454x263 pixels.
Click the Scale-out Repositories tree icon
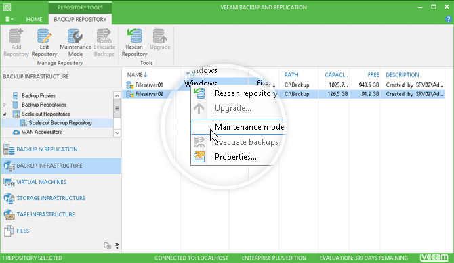point(16,114)
